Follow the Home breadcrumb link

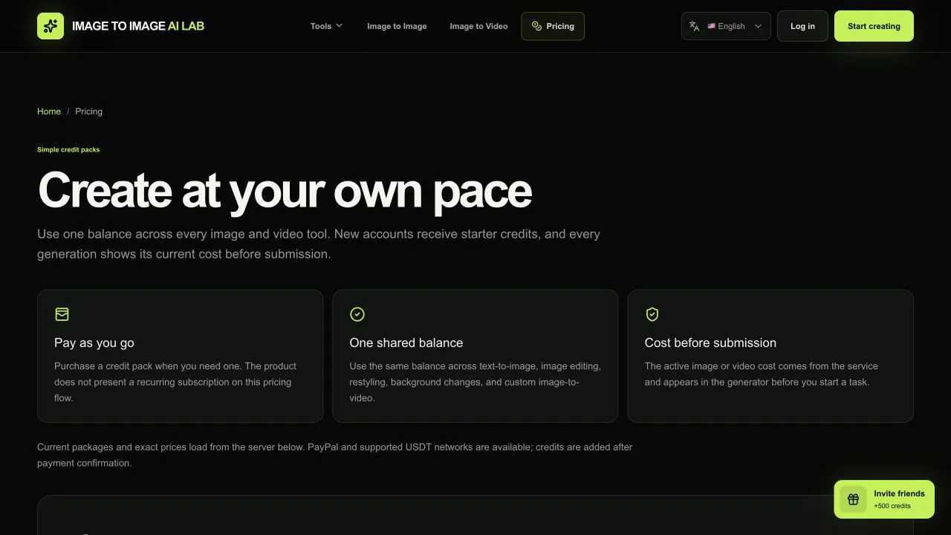pos(49,111)
